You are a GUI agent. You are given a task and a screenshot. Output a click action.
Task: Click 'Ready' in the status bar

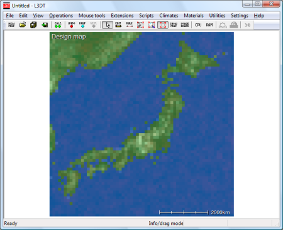coord(11,223)
